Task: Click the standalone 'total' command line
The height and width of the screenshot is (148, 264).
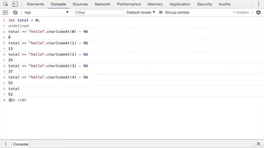Action: [x=14, y=89]
